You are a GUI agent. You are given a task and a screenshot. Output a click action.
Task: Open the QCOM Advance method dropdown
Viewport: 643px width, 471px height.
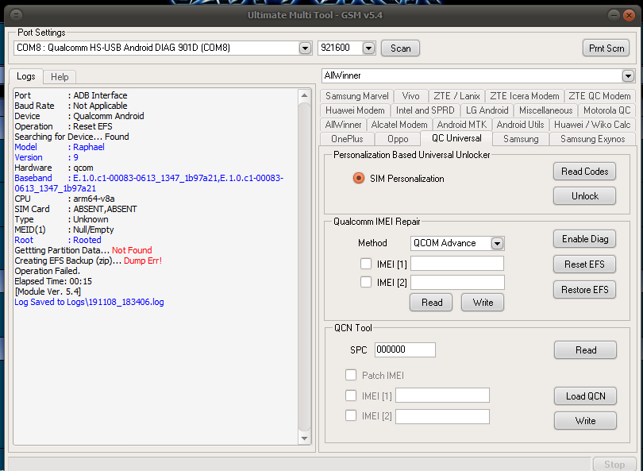click(x=497, y=243)
